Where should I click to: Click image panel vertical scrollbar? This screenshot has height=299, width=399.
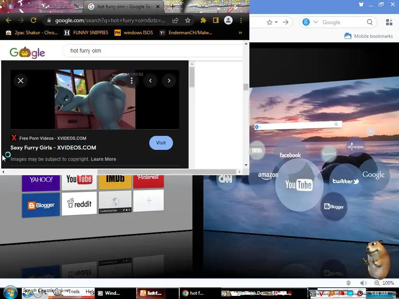coord(192,76)
